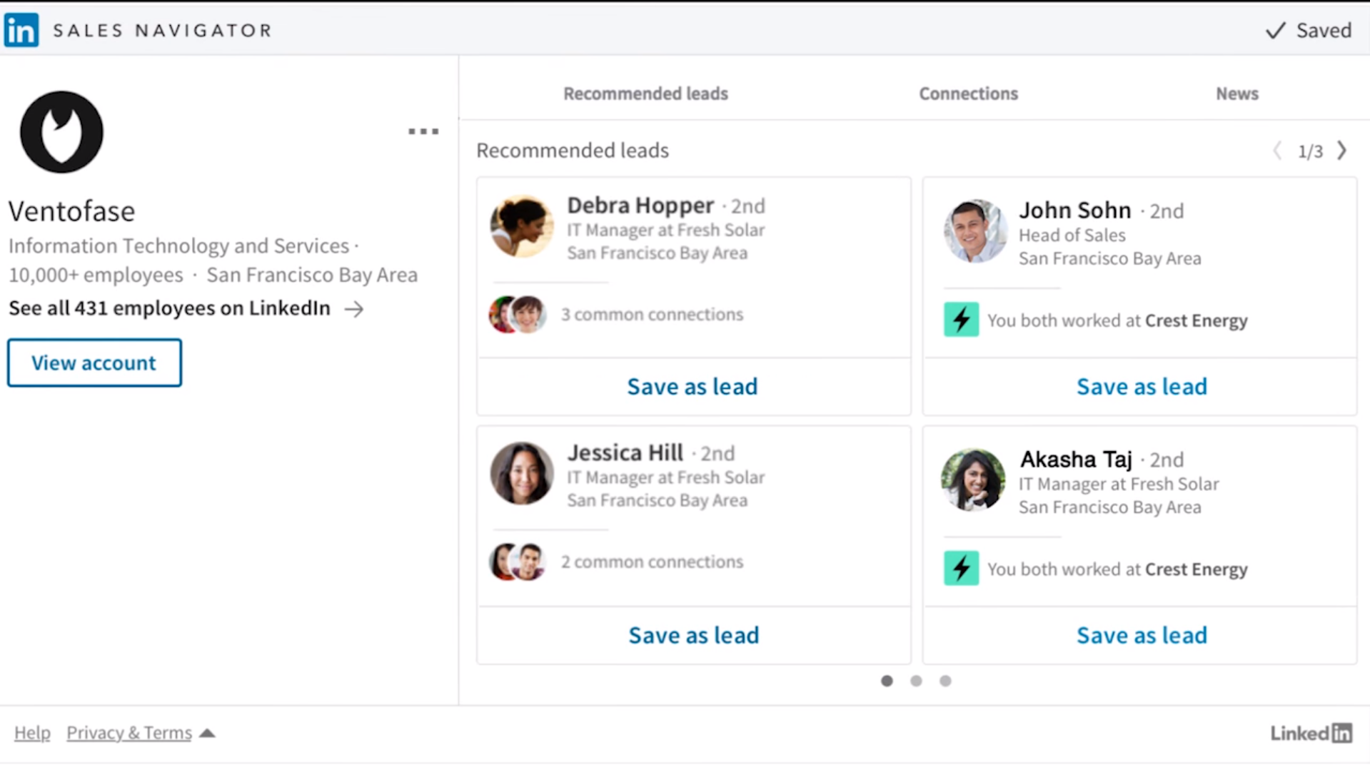The width and height of the screenshot is (1370, 770).
Task: Open Akasha Taj's profile photo
Action: 973,479
